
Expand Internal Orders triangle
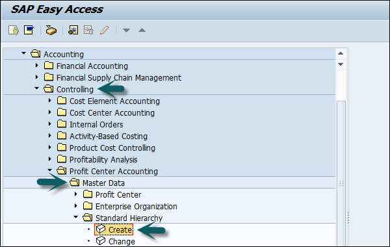tap(50, 124)
